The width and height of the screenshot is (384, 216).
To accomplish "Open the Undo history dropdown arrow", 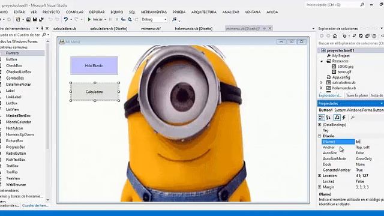I will pos(71,19).
